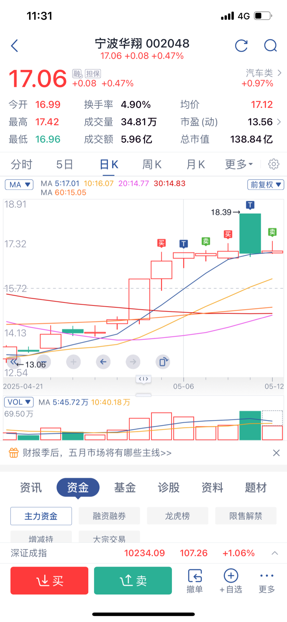The height and width of the screenshot is (622, 287).
Task: Tap the red 买 buy button
Action: tap(49, 580)
